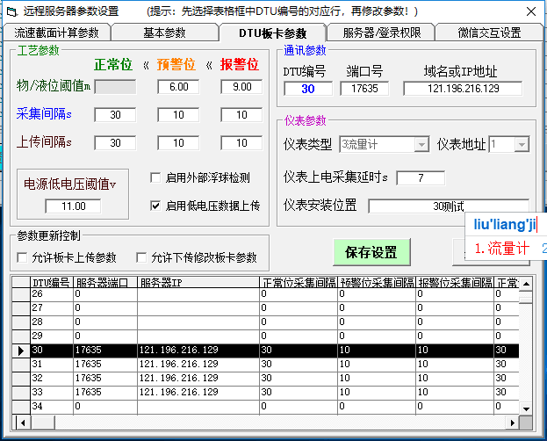Screen dimensions: 547x441
Task: Switch to 基本参数 tab
Action: tap(164, 33)
